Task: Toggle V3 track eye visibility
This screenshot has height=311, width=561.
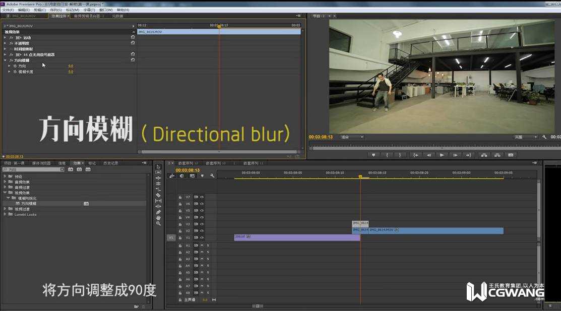Action: 202,224
